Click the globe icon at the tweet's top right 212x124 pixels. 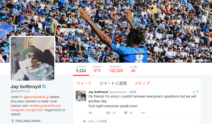[194, 92]
